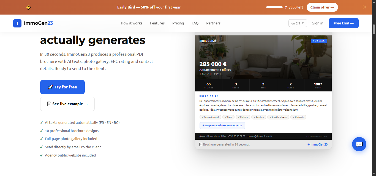Click the Digicode feature tag
This screenshot has width=376, height=176.
pos(298,117)
